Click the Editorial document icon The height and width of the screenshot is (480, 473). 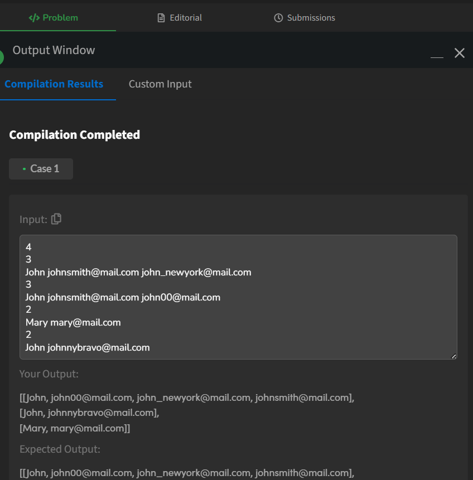point(161,18)
